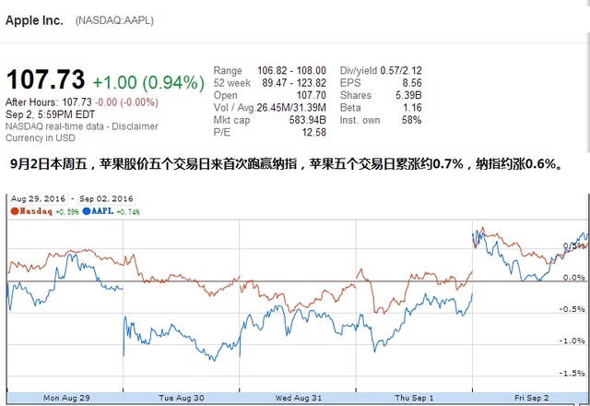Click the NASDAQ:AAPL ticker symbol
The height and width of the screenshot is (406, 590).
114,20
